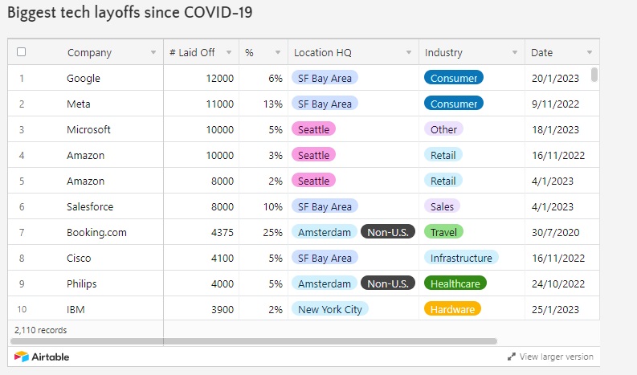Click row number 10
The image size is (637, 375).
[x=22, y=309]
